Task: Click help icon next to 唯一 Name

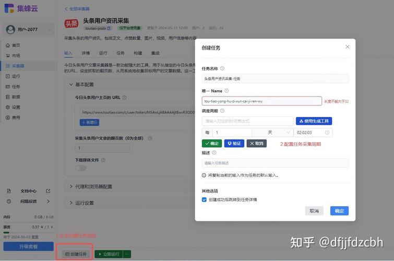Action: [x=226, y=91]
